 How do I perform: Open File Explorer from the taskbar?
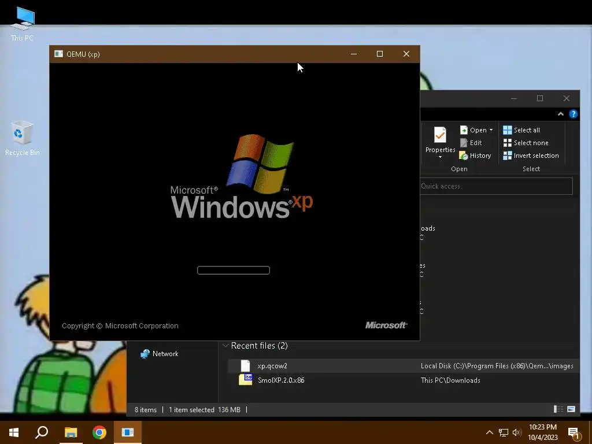(x=71, y=432)
